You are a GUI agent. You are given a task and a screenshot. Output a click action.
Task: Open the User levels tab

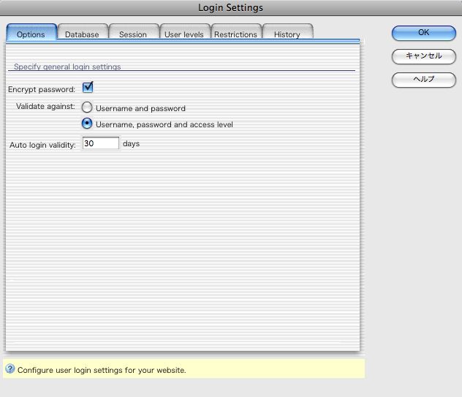(184, 34)
